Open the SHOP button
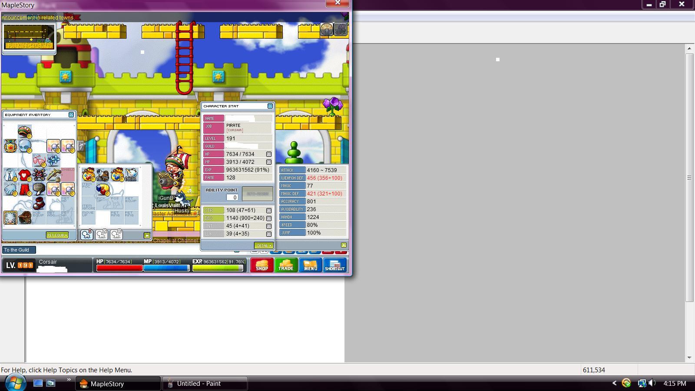695x391 pixels. click(x=262, y=265)
